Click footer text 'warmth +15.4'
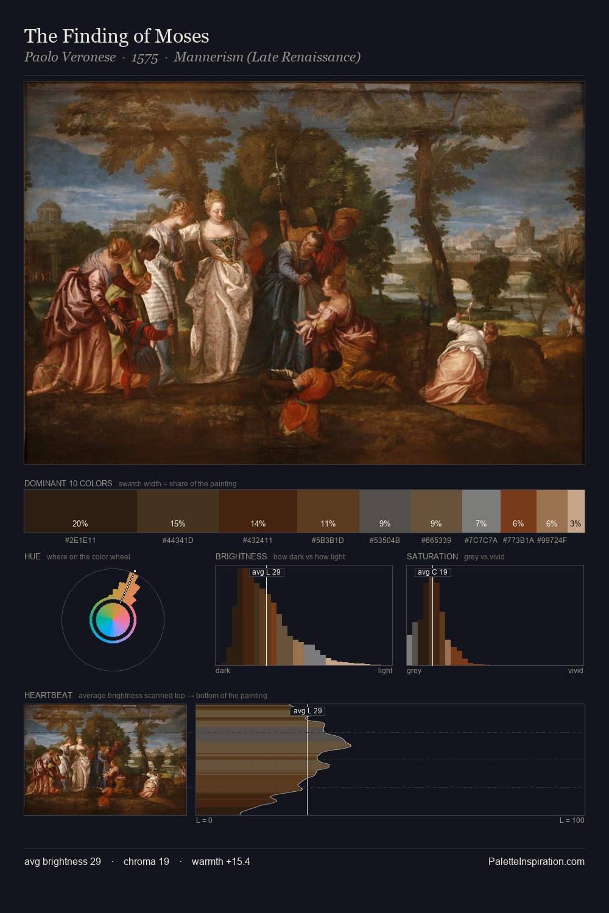 pyautogui.click(x=221, y=861)
